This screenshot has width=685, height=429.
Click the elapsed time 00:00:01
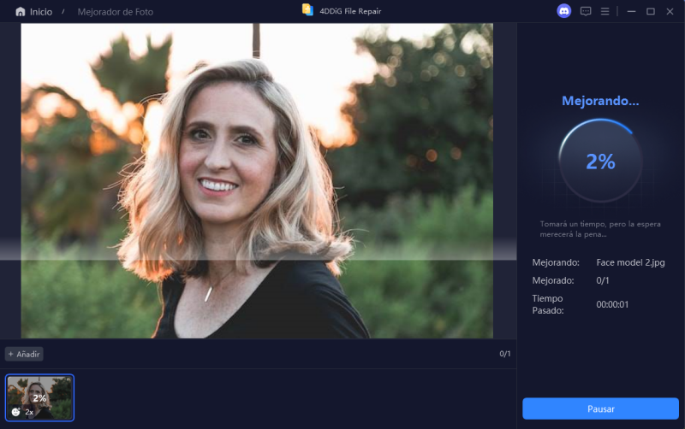point(612,304)
